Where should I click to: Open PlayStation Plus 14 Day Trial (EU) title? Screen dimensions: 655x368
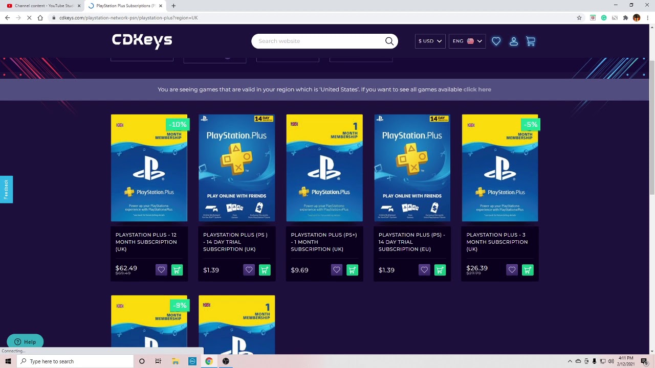pyautogui.click(x=412, y=242)
